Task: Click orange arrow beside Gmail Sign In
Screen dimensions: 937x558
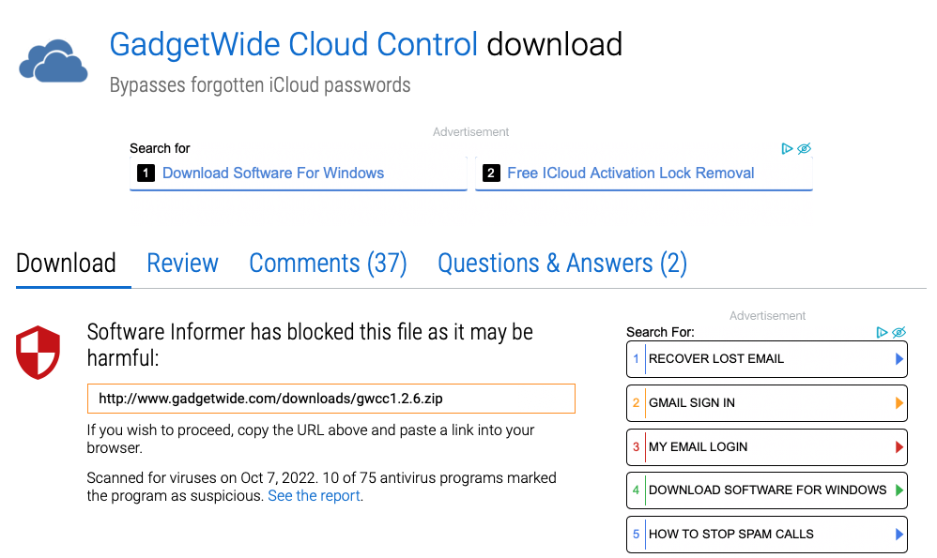Action: (899, 403)
